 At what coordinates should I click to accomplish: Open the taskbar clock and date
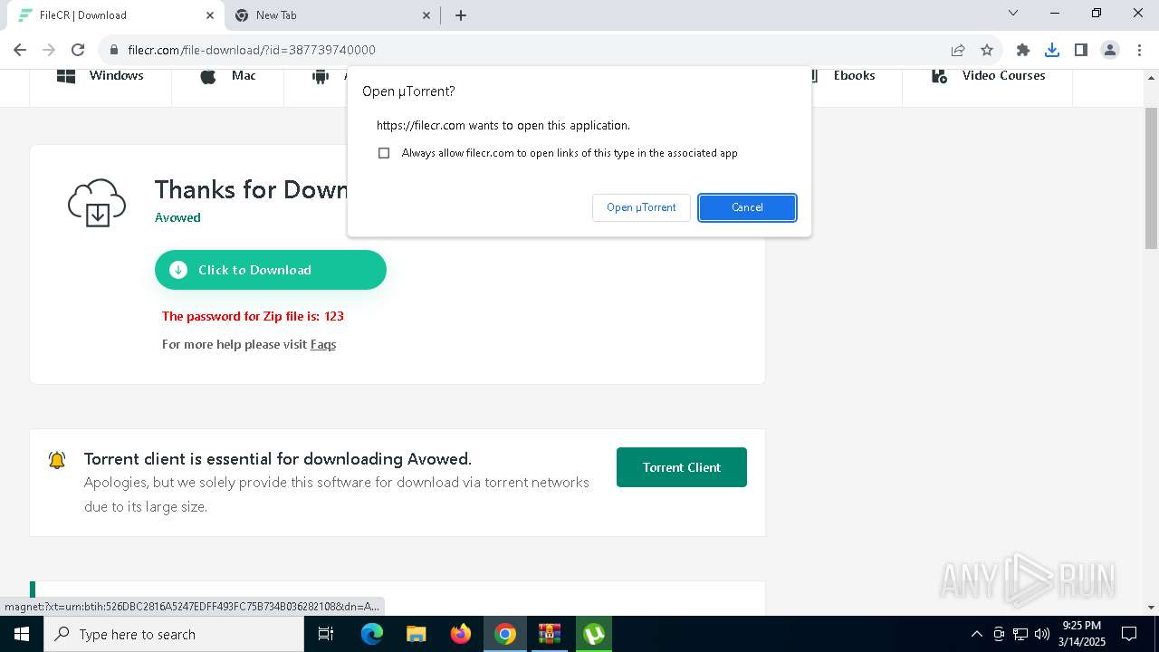[1082, 634]
